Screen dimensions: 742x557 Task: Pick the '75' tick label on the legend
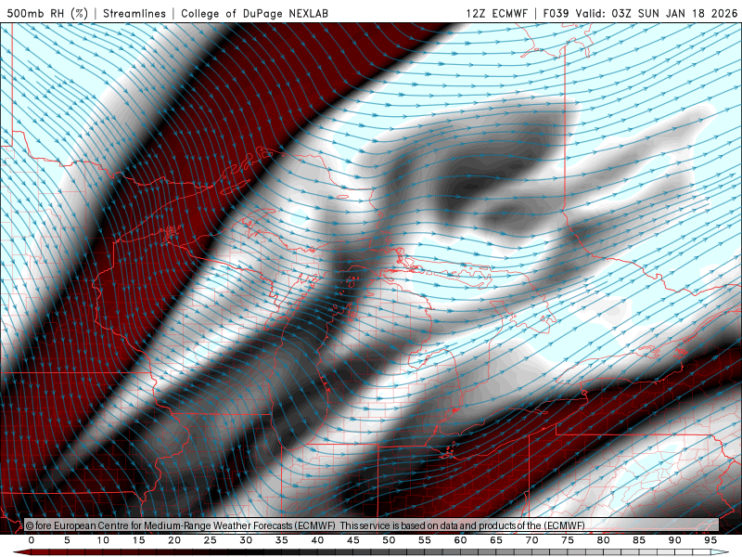[x=568, y=540]
